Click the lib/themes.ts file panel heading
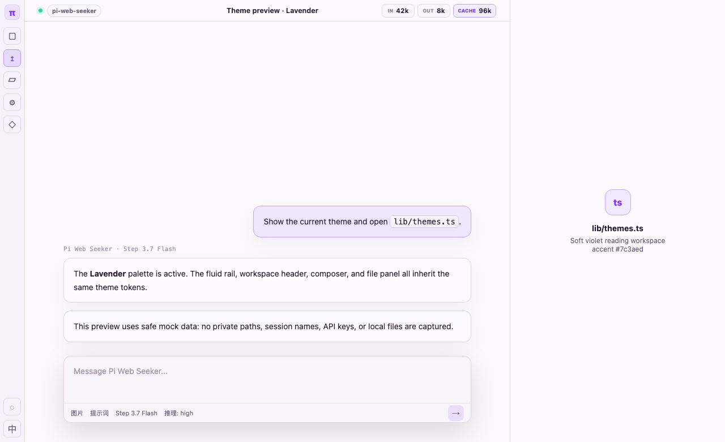725x442 pixels. click(x=617, y=228)
